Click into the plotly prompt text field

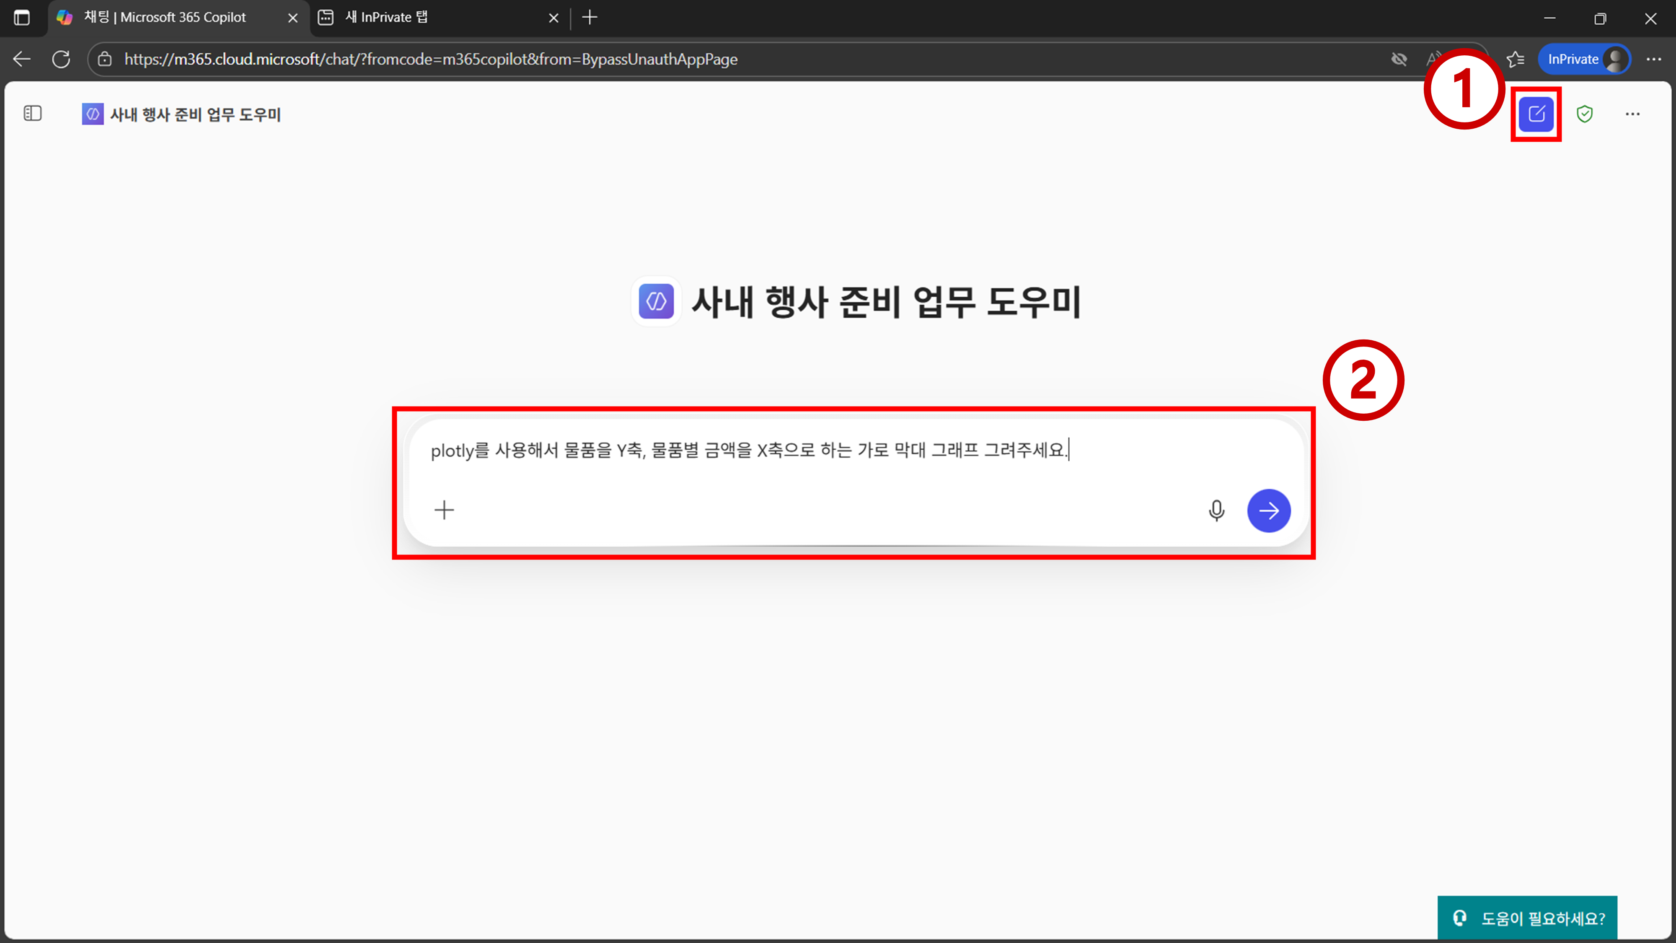pyautogui.click(x=748, y=451)
